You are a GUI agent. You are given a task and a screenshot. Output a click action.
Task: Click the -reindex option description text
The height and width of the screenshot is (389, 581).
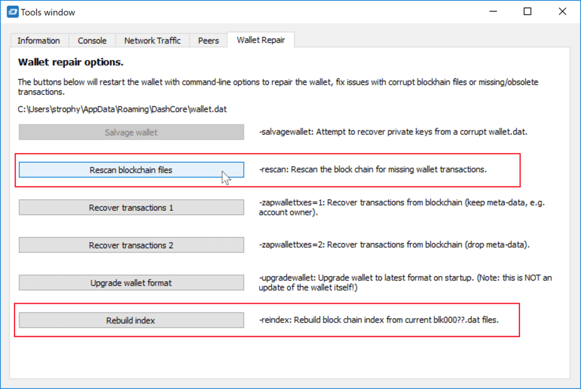(x=379, y=320)
